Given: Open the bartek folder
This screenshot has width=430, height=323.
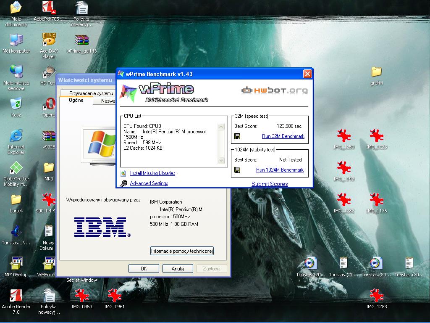Looking at the screenshot, I should tap(16, 204).
